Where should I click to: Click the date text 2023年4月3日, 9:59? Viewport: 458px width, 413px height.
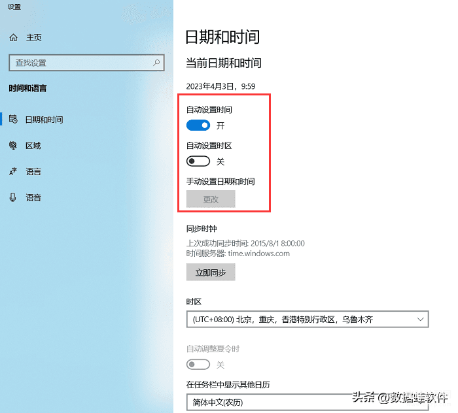(221, 86)
